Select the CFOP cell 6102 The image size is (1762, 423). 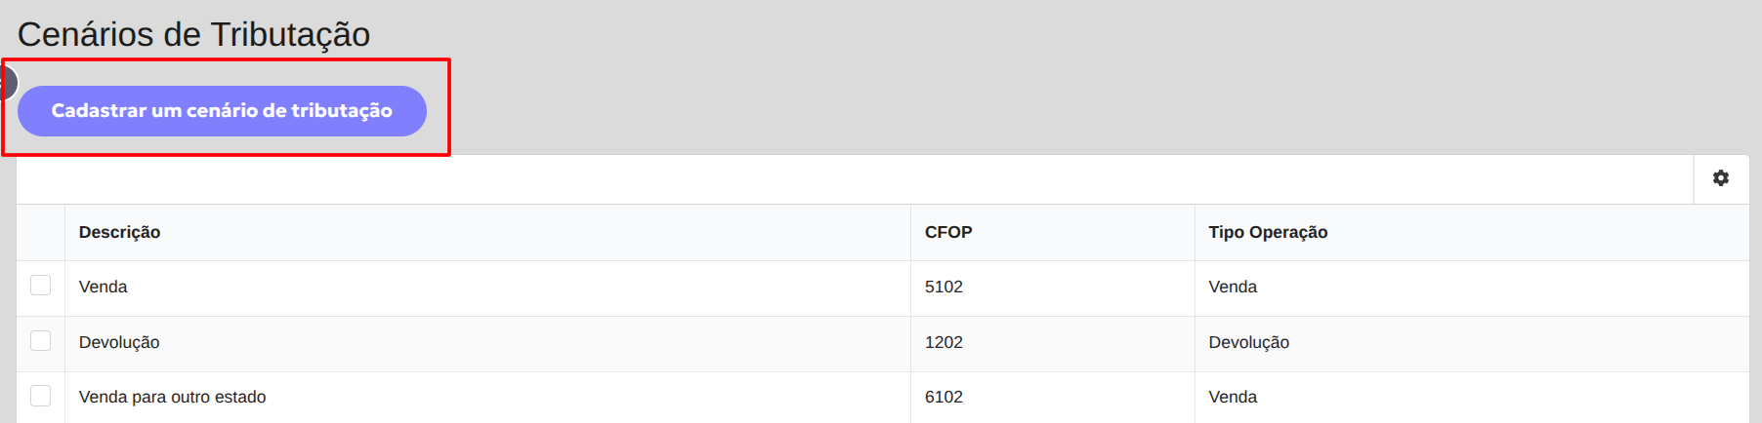944,397
